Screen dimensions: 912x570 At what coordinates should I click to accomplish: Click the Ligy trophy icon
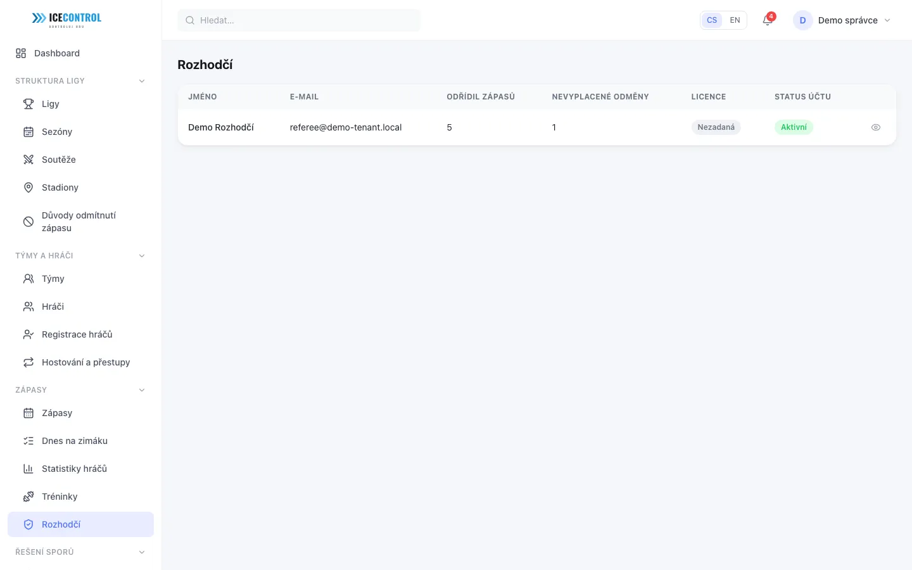28,104
